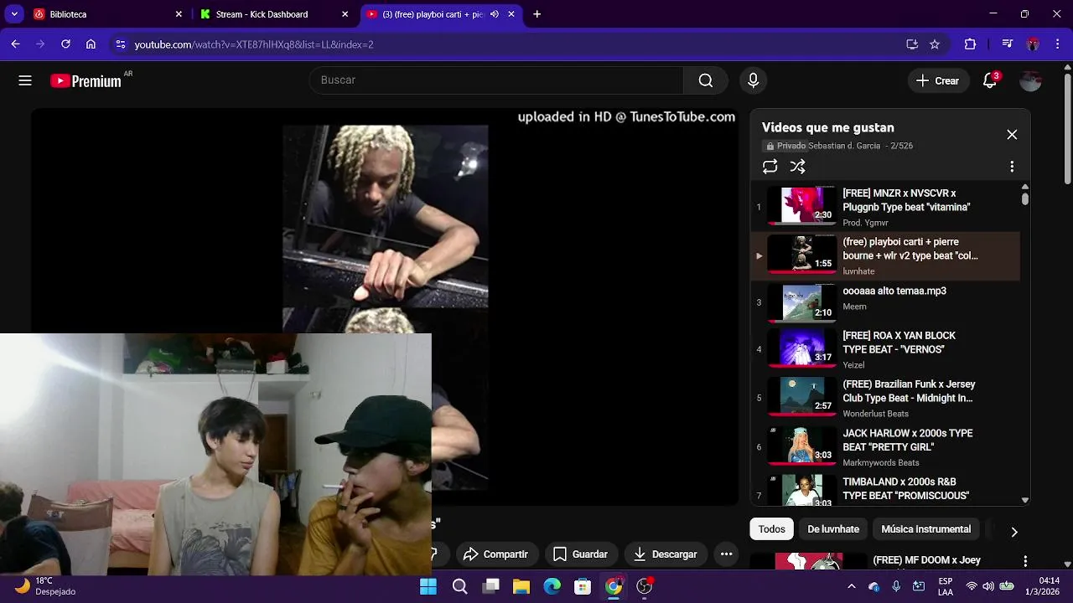1073x603 pixels.
Task: Click Crear button
Action: [x=937, y=80]
